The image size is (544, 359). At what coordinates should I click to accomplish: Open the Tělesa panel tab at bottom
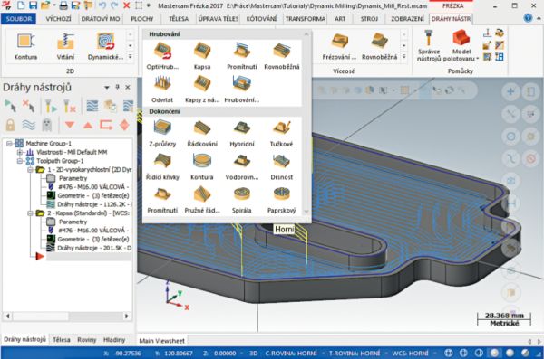[x=62, y=340]
